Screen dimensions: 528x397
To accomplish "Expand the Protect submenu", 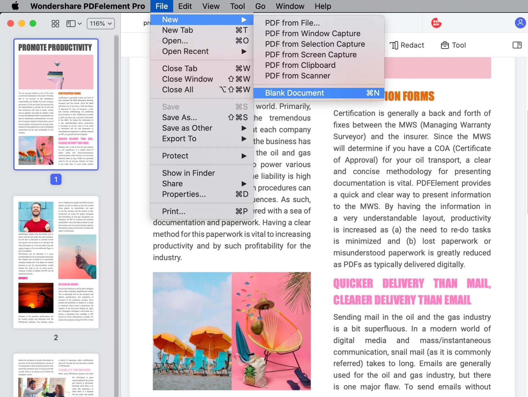I will (175, 156).
